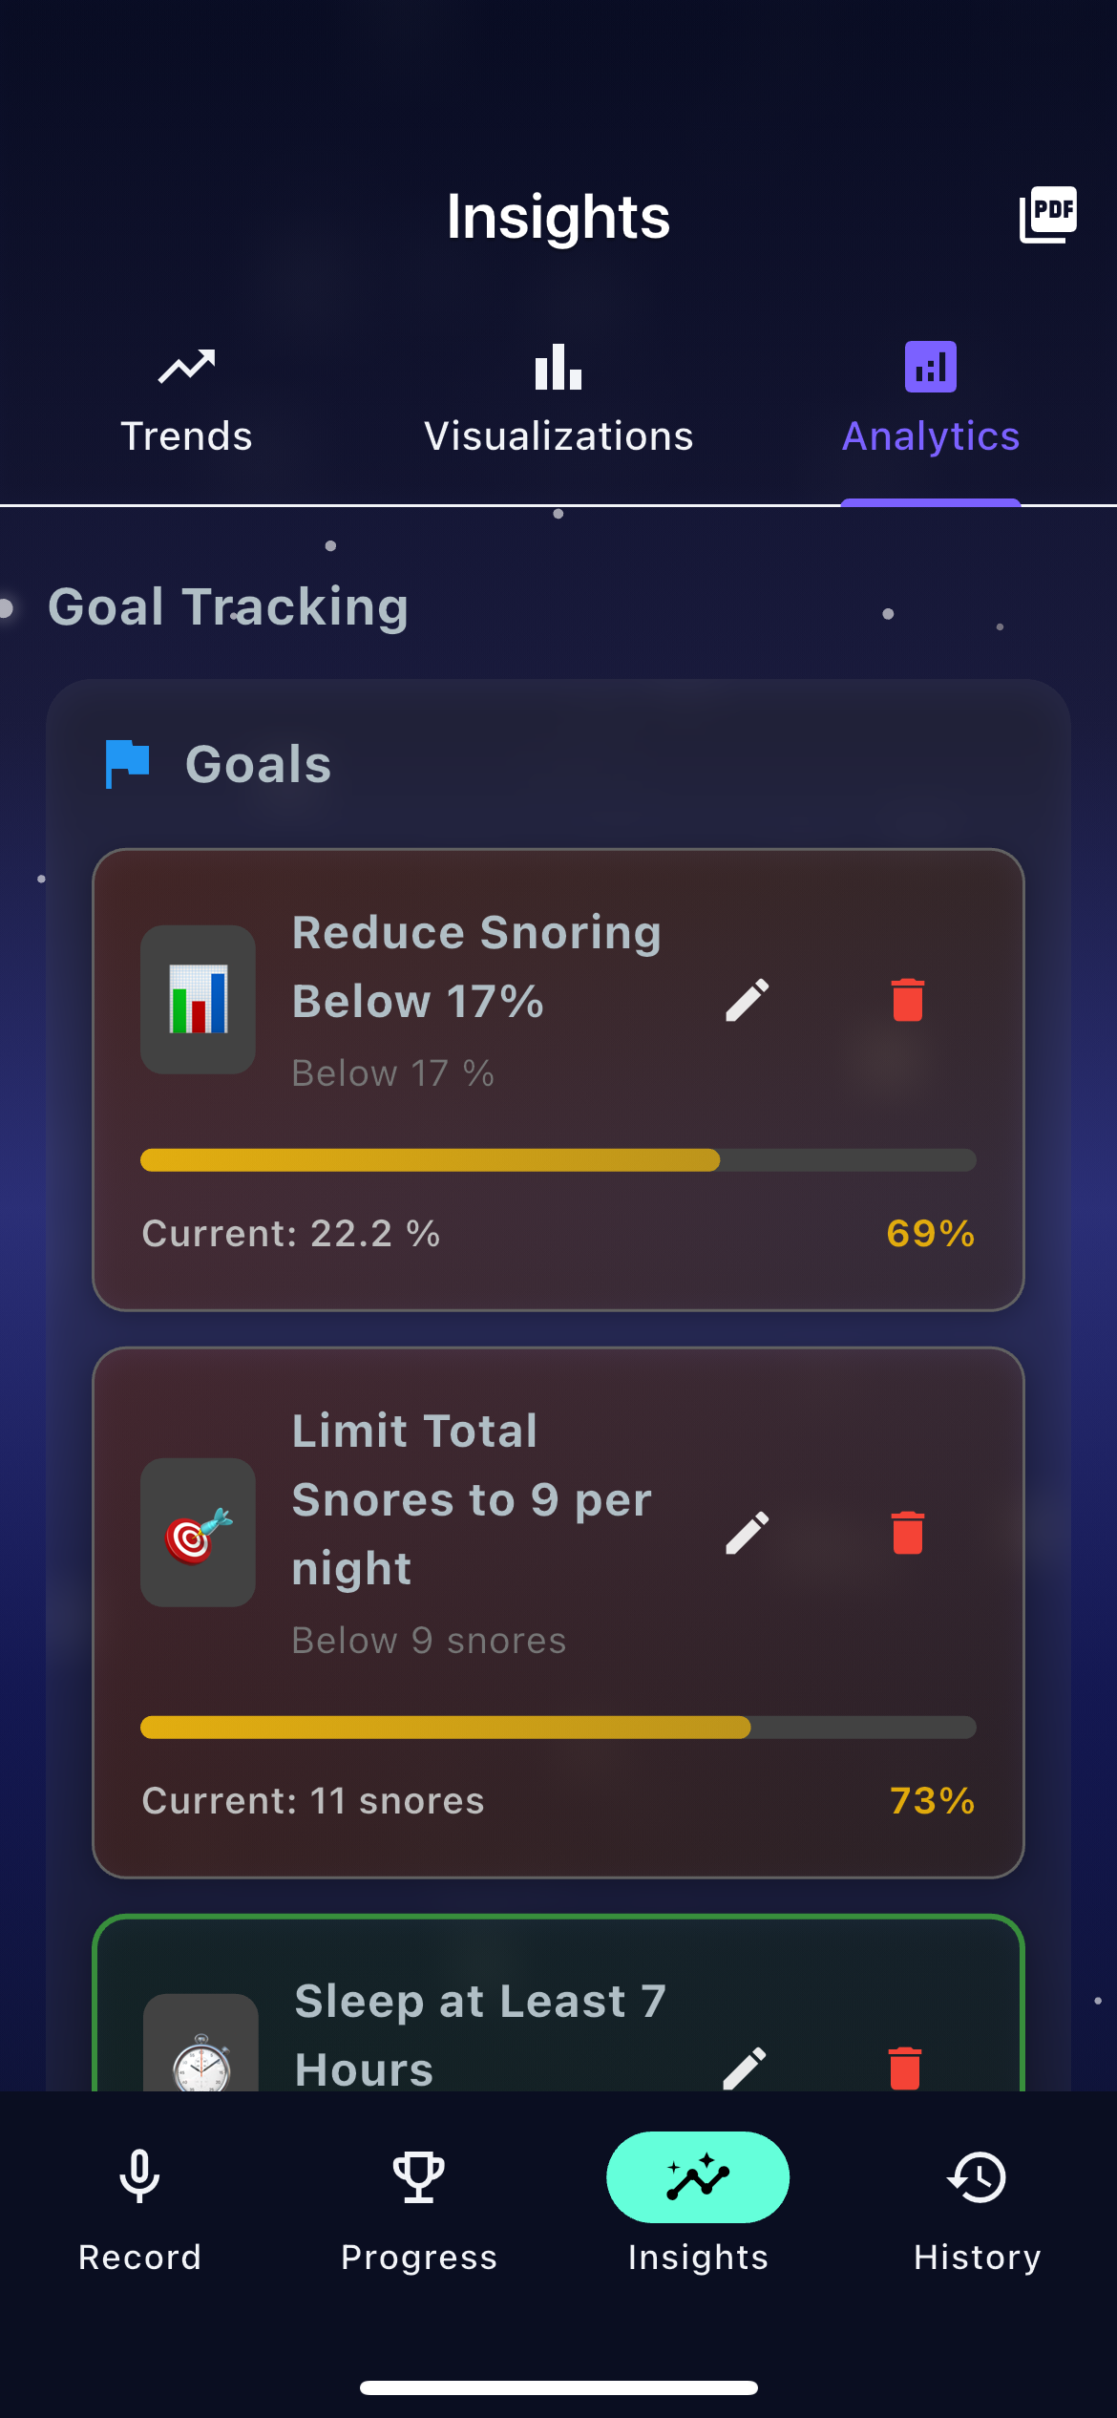Tap the dartboard icon for snores goal
The image size is (1117, 2418).
click(x=198, y=1533)
